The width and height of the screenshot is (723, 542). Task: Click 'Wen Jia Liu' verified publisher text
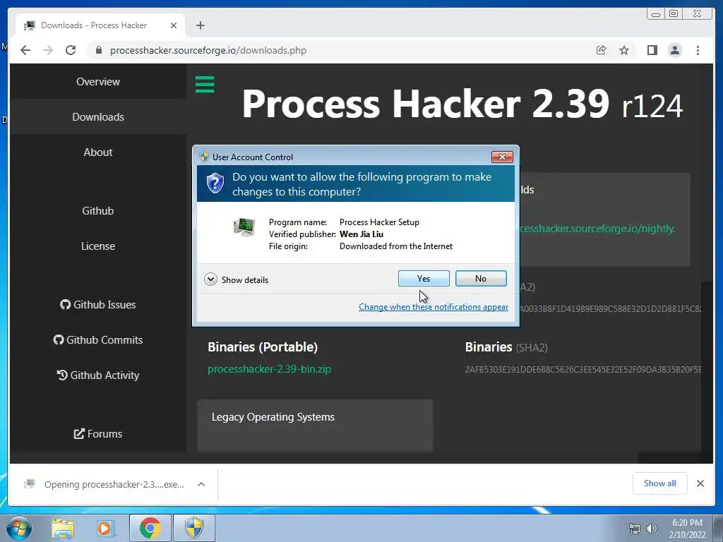(361, 234)
